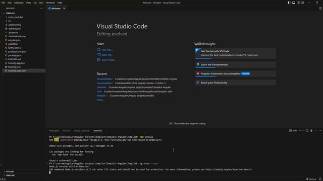Open package-lock.json in the explorer
The width and height of the screenshot is (323, 181).
tap(17, 51)
